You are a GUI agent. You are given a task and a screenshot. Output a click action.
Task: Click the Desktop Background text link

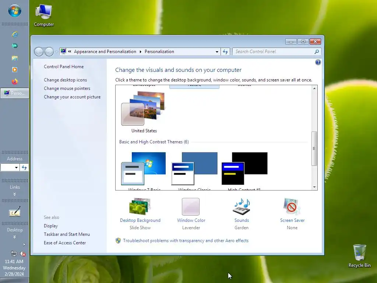pyautogui.click(x=140, y=220)
